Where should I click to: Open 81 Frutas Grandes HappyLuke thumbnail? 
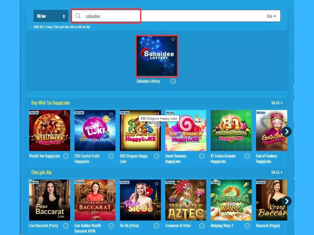pyautogui.click(x=231, y=130)
